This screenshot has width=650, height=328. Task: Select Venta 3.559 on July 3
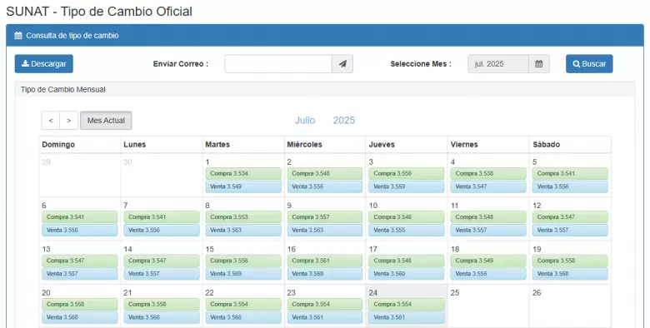pyautogui.click(x=407, y=186)
